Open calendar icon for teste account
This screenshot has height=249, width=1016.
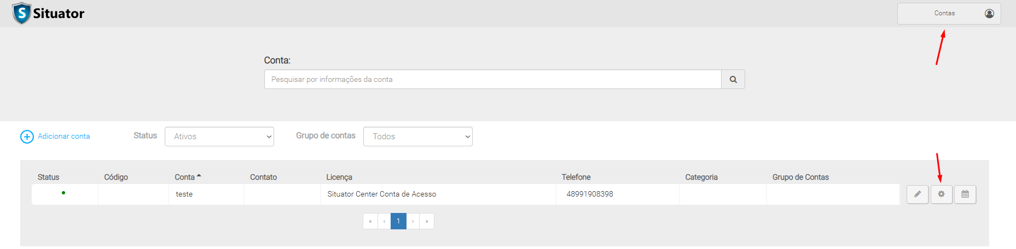[965, 194]
